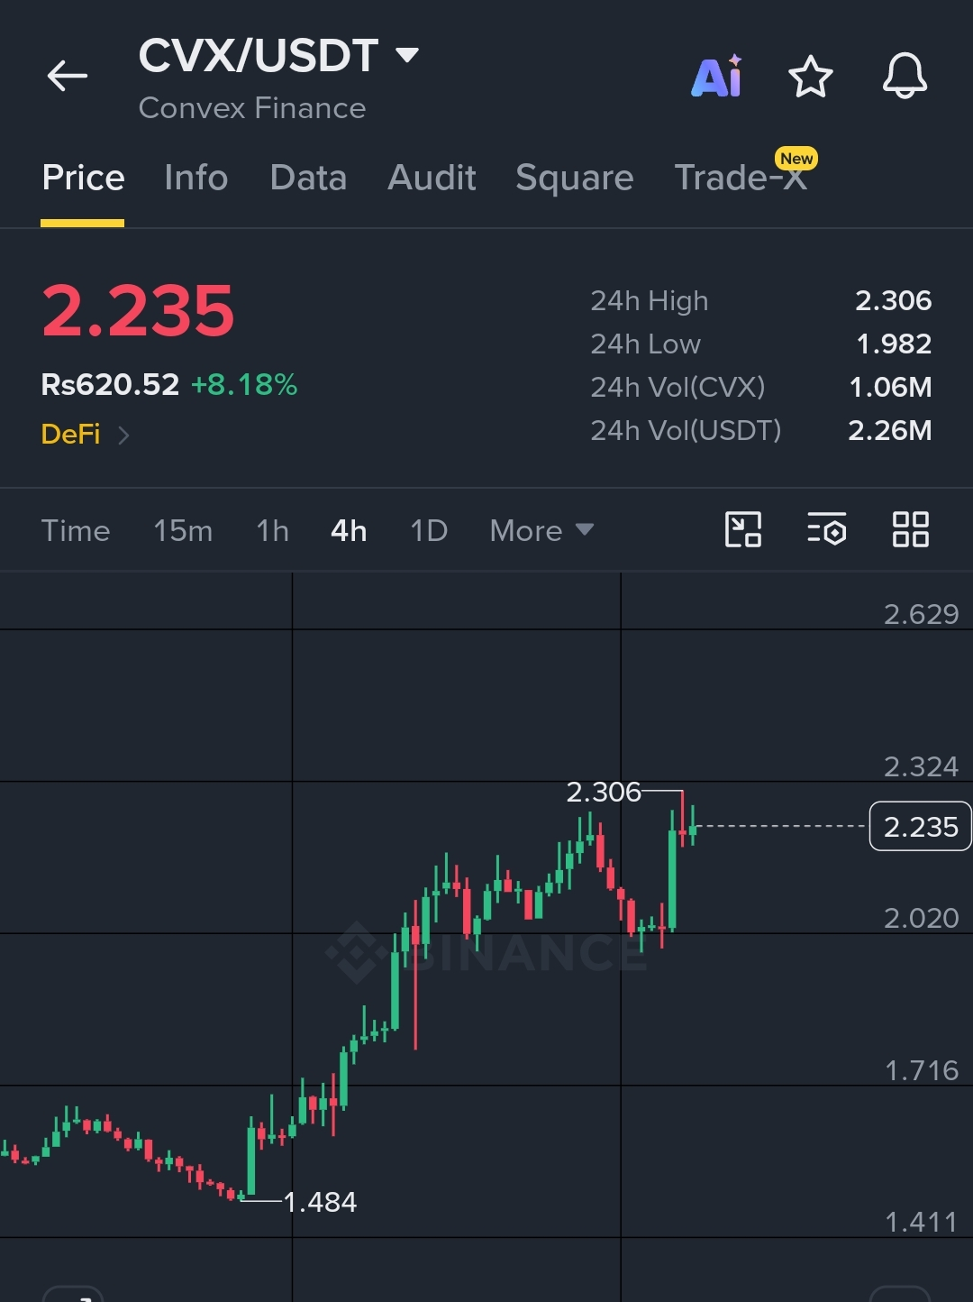973x1302 pixels.
Task: Tap the 2.306 high marker on chart
Action: point(603,792)
